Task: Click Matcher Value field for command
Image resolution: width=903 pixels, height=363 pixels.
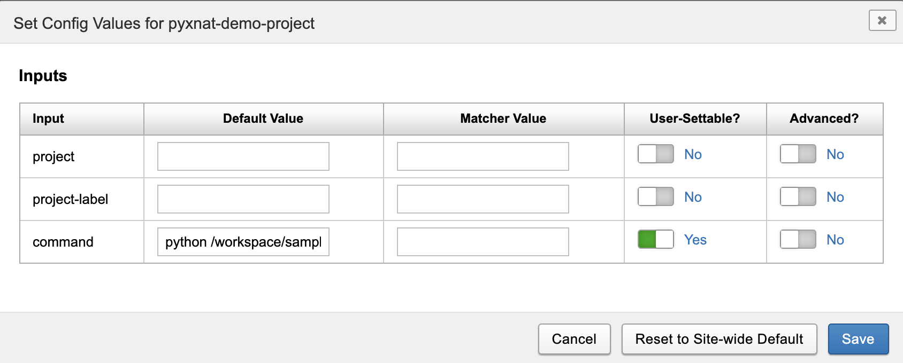Action: [x=483, y=242]
